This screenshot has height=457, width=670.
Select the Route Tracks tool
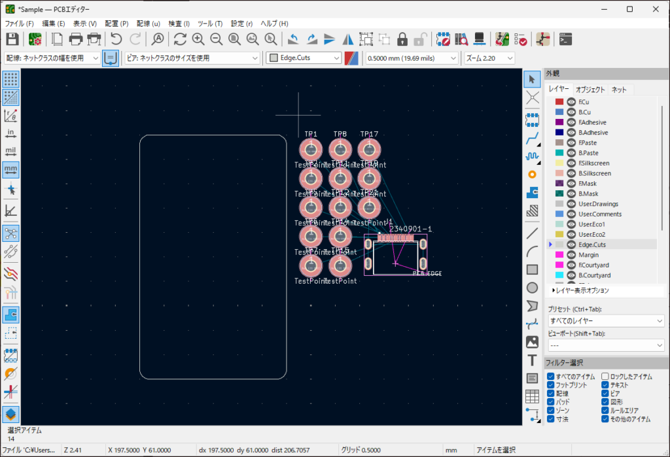coord(533,138)
